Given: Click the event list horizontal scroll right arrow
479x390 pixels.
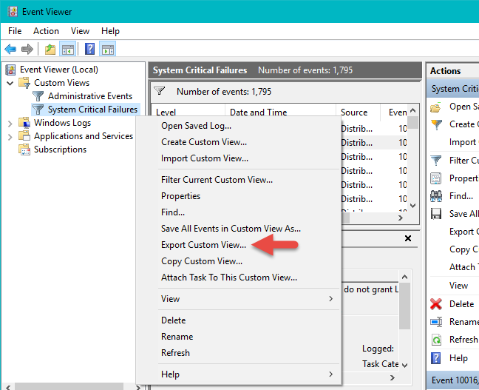Looking at the screenshot, I should pos(401,218).
